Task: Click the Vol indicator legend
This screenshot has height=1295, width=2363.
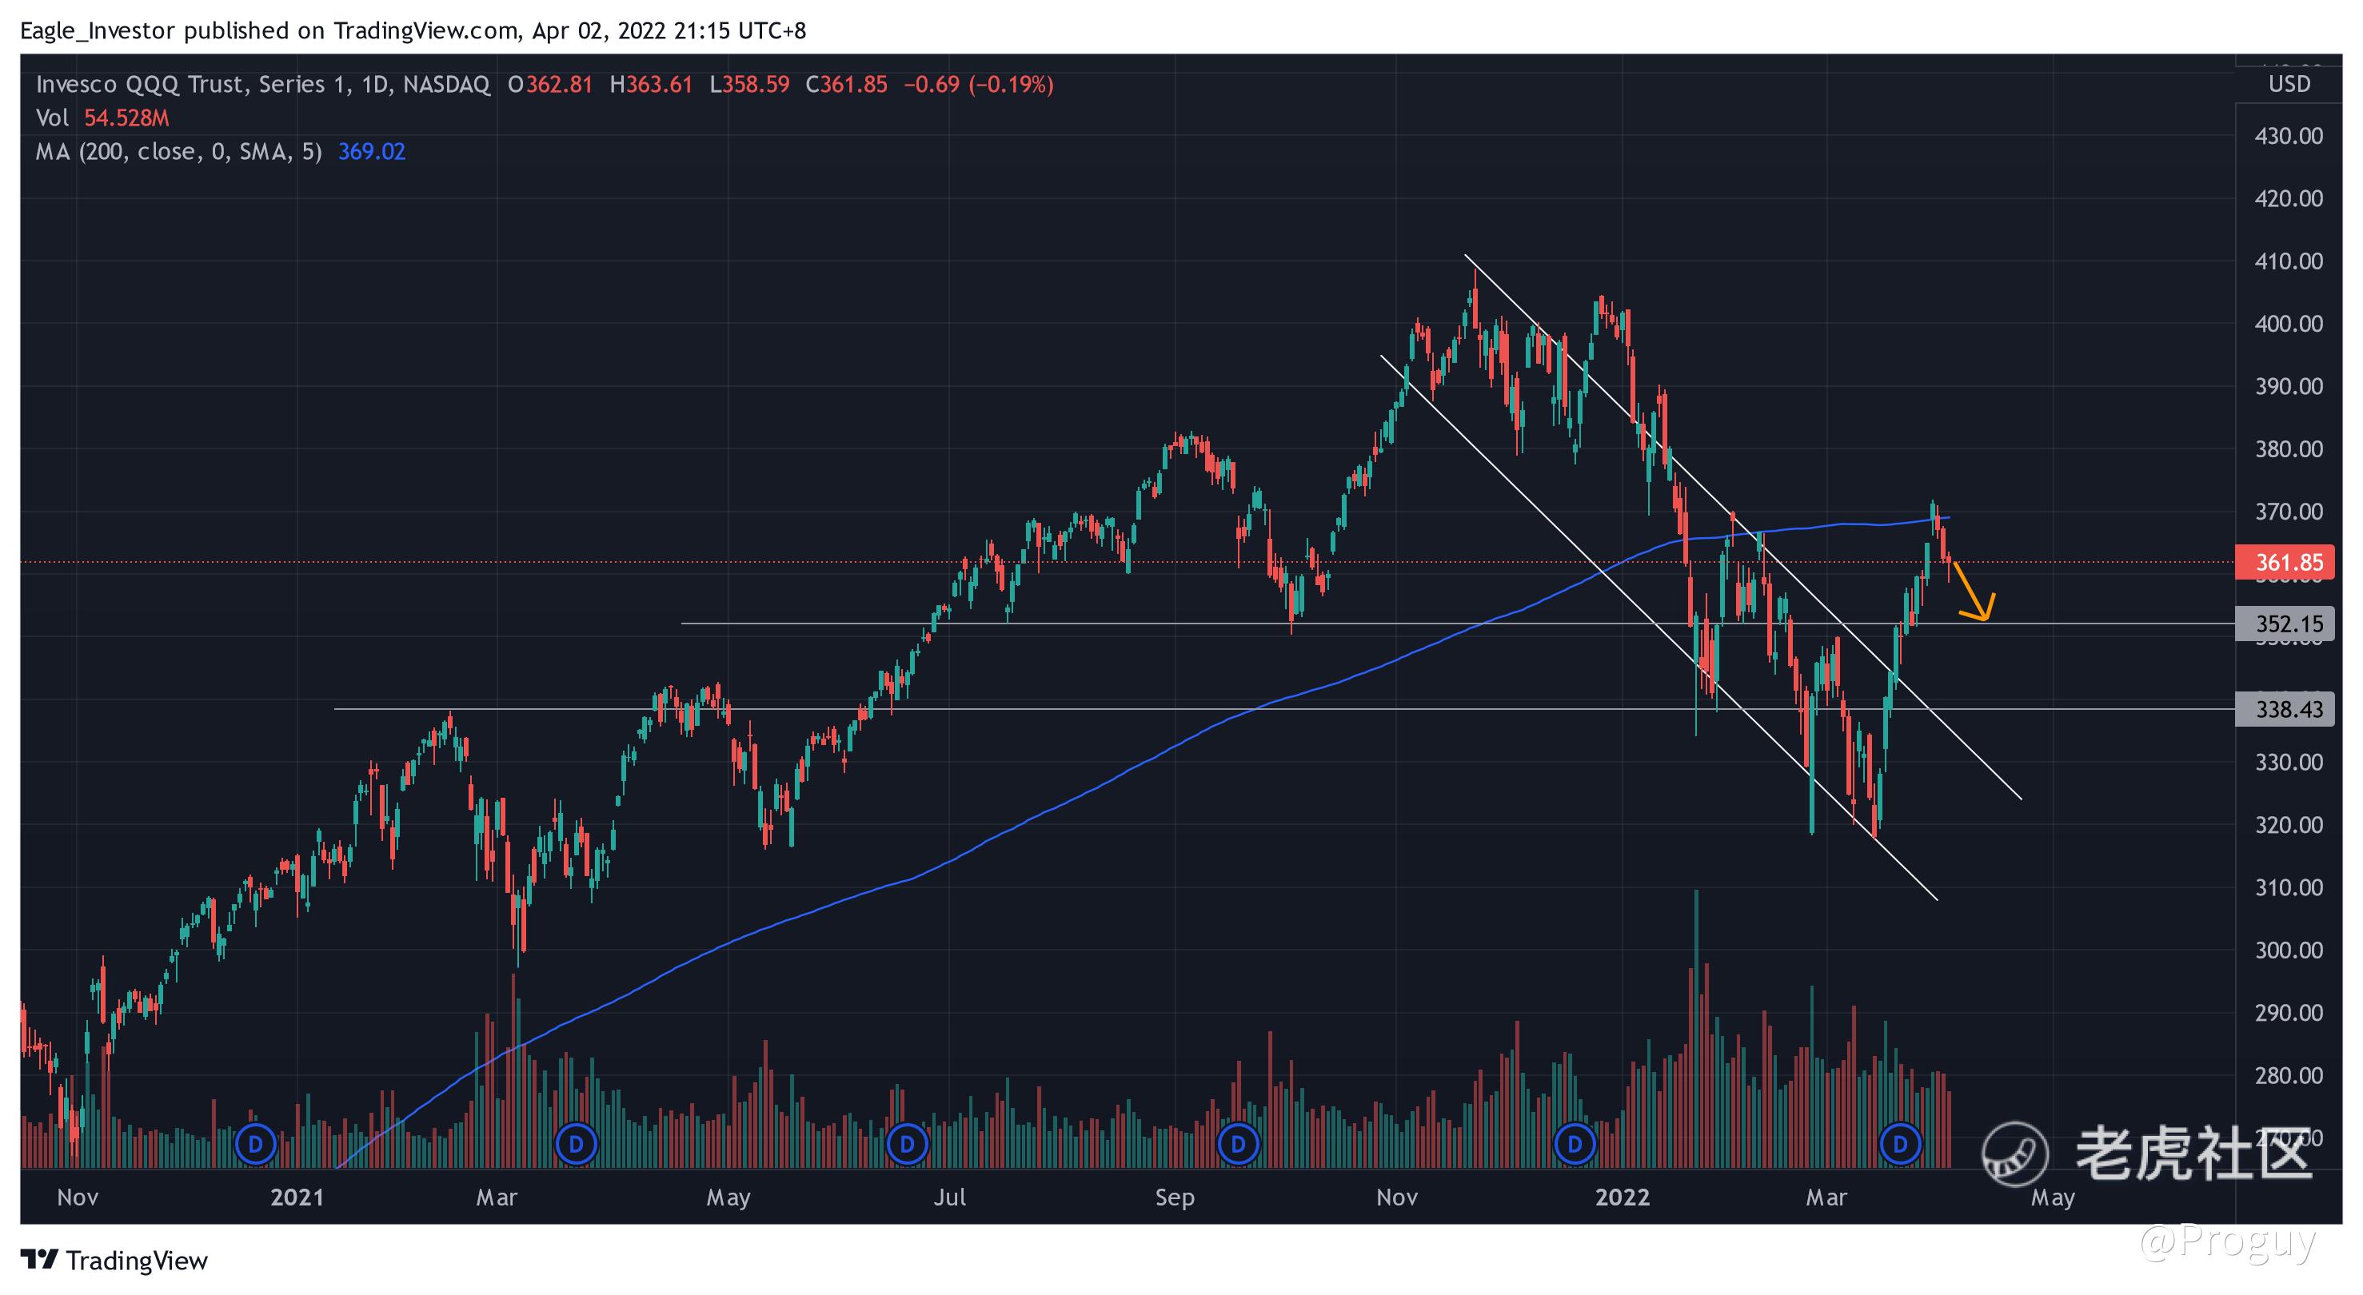Action: [52, 118]
